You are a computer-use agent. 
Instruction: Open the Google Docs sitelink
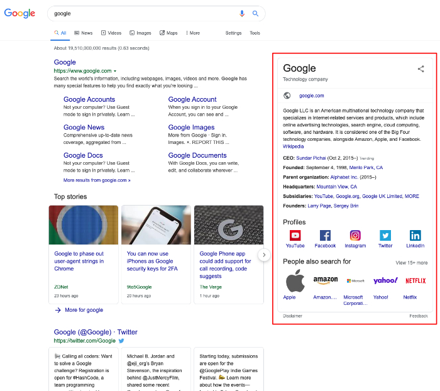click(83, 155)
